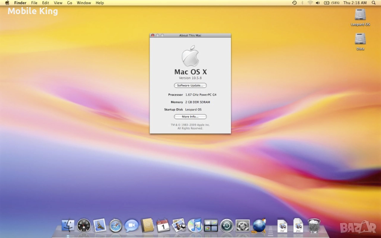
Task: Open Address Book in the dock
Action: (x=147, y=225)
